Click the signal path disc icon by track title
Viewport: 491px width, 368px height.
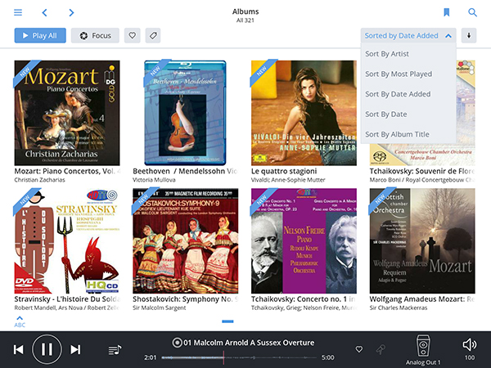[x=177, y=343]
